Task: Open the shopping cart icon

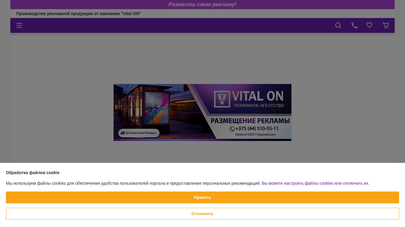Action: (x=386, y=25)
